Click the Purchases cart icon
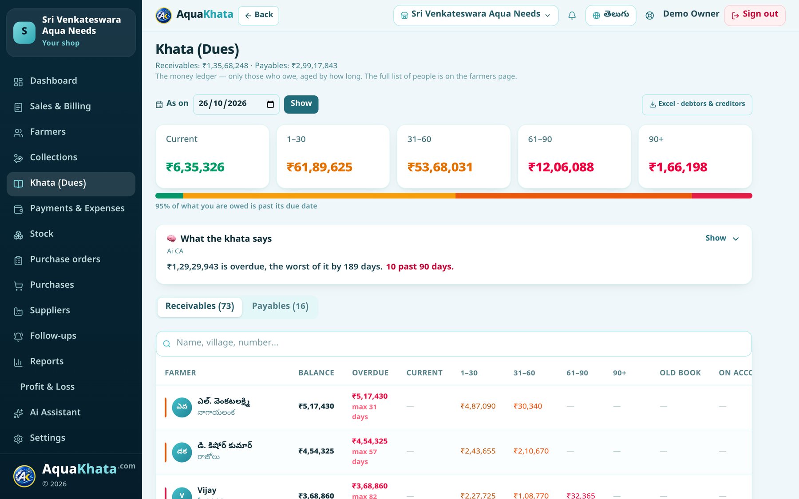 click(18, 286)
